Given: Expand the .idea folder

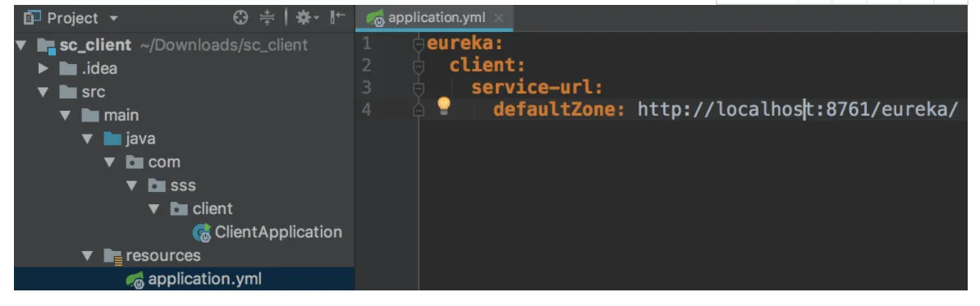Looking at the screenshot, I should tap(44, 69).
